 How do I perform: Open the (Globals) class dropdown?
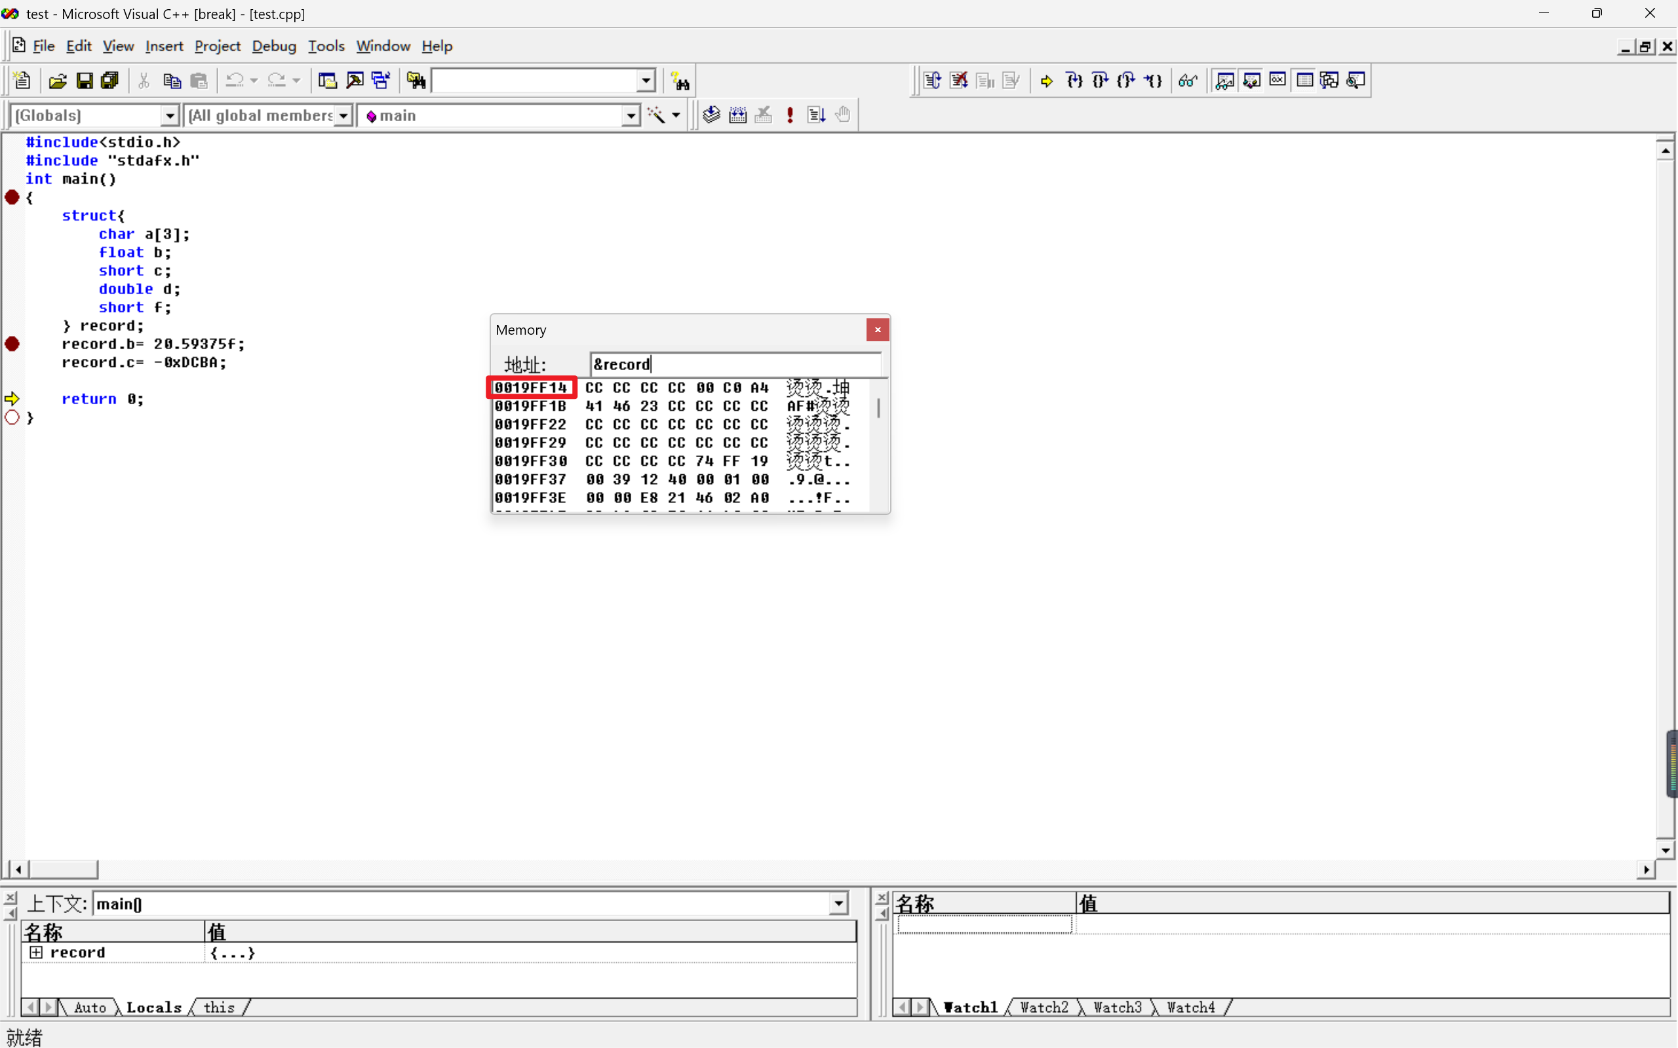170,116
